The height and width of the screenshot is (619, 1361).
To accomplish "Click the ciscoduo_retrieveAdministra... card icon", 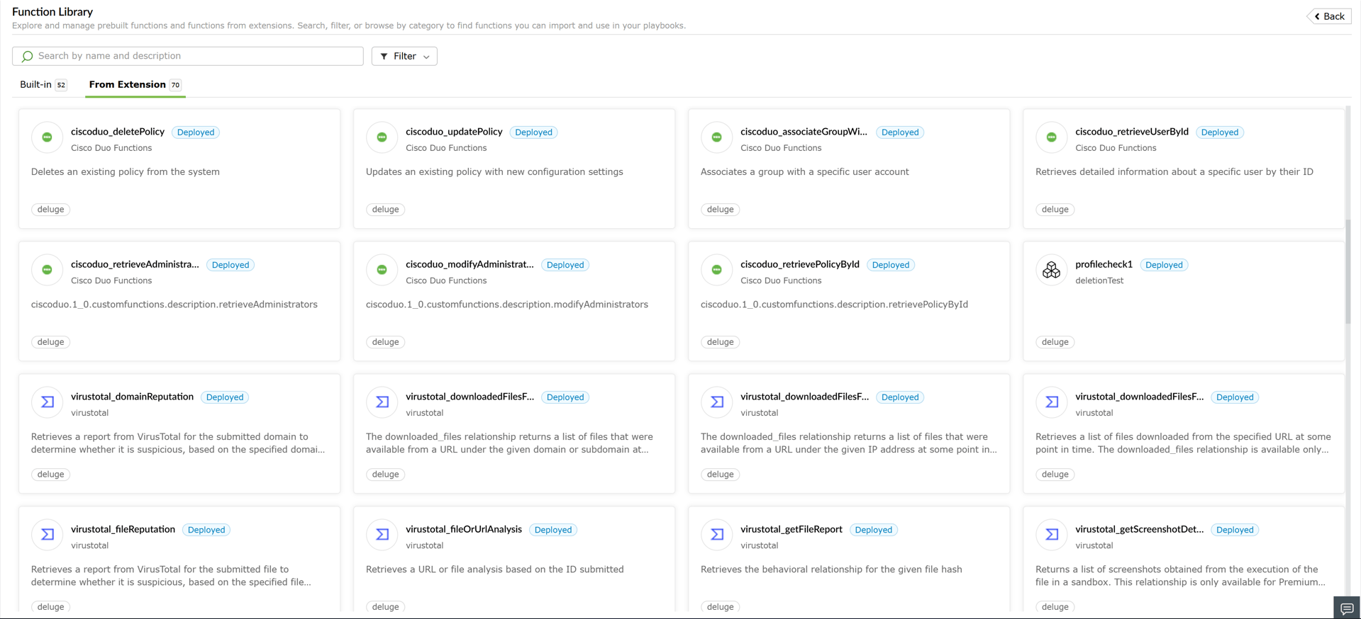I will [47, 270].
